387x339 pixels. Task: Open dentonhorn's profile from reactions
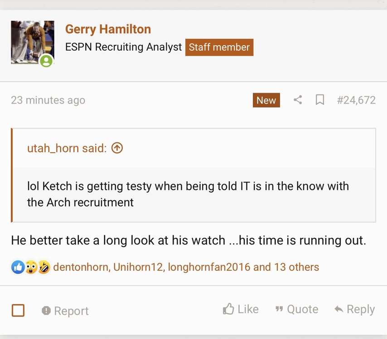click(x=81, y=267)
